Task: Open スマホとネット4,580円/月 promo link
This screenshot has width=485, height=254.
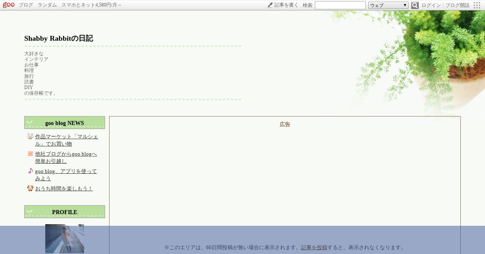Action: [x=91, y=5]
